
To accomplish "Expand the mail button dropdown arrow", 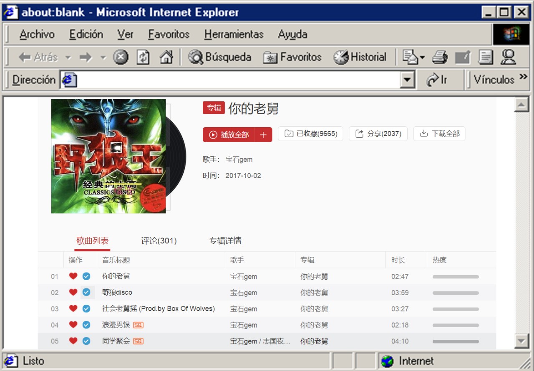I will click(422, 58).
